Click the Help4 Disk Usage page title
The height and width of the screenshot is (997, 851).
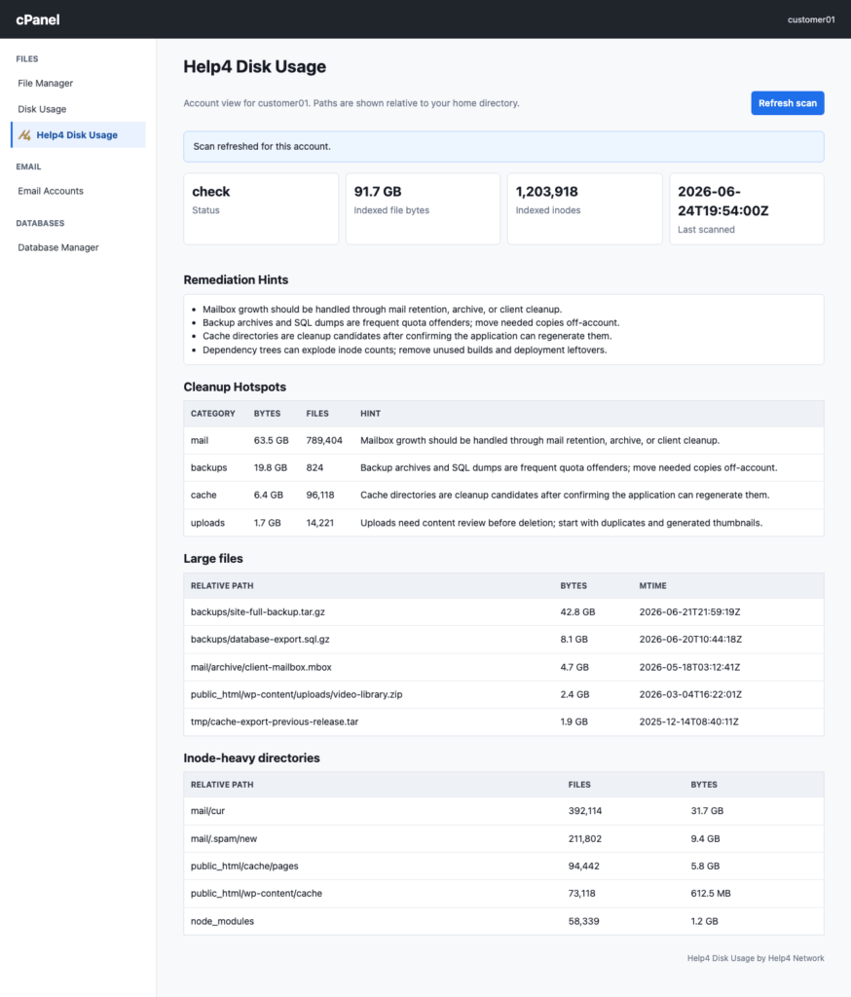[254, 67]
